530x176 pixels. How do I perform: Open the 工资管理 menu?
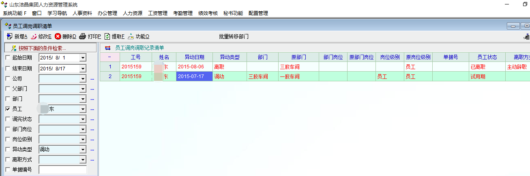pos(158,13)
